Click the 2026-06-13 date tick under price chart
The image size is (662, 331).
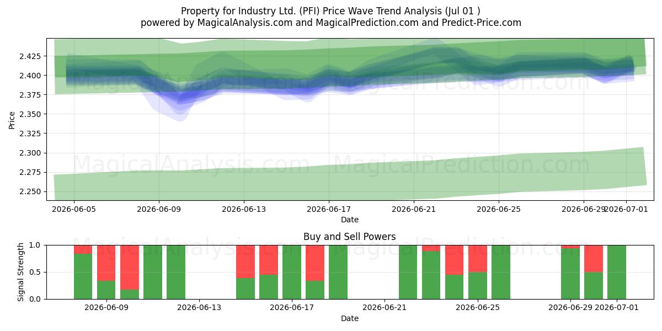coord(244,209)
